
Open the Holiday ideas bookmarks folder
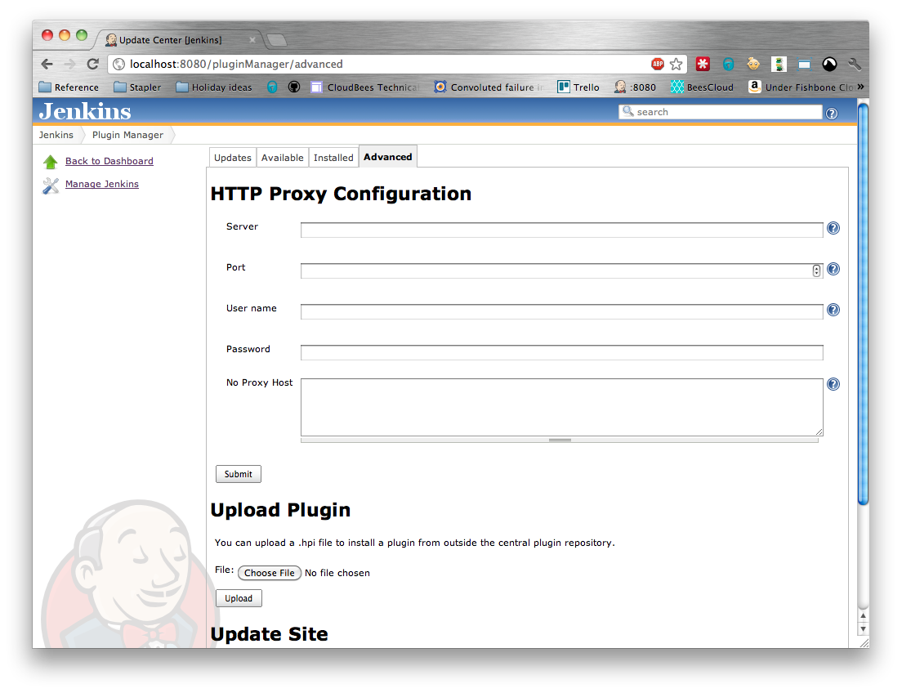pyautogui.click(x=214, y=87)
